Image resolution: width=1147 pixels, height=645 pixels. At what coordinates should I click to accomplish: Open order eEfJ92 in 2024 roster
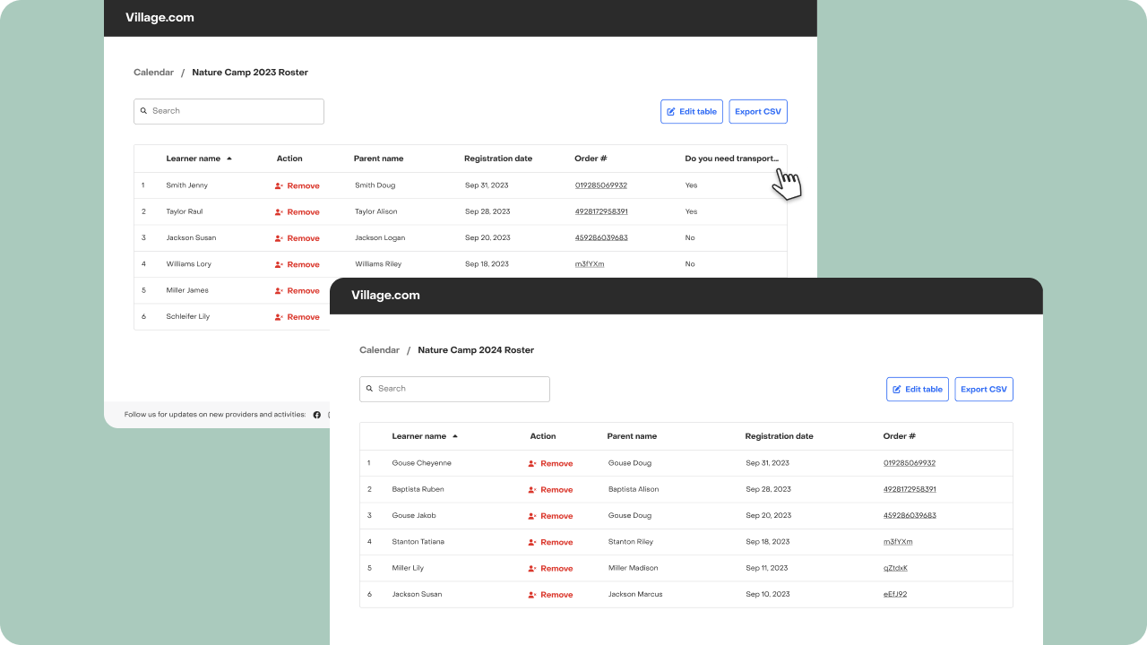(x=895, y=594)
